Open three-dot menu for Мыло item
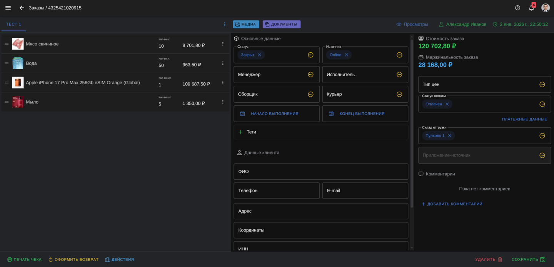Image resolution: width=554 pixels, height=267 pixels. (x=223, y=102)
